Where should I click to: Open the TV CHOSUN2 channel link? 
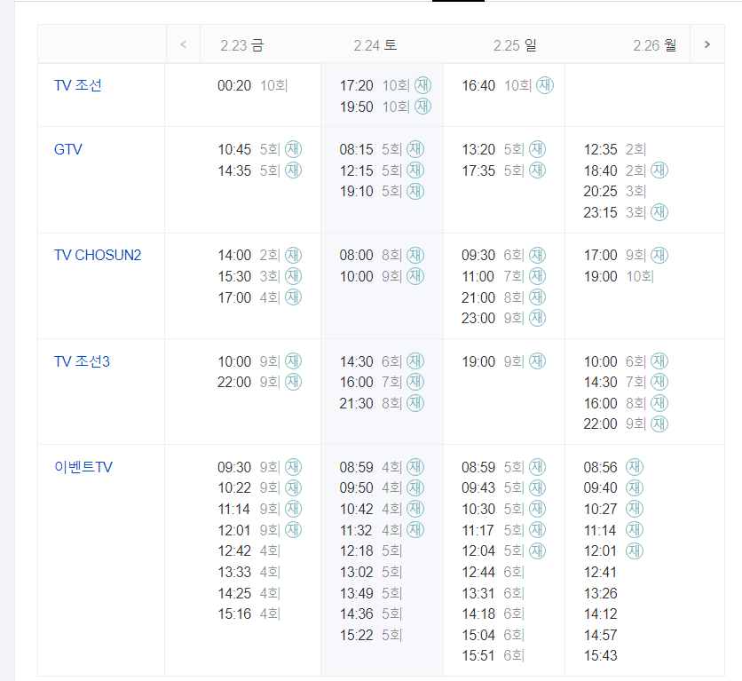click(98, 255)
